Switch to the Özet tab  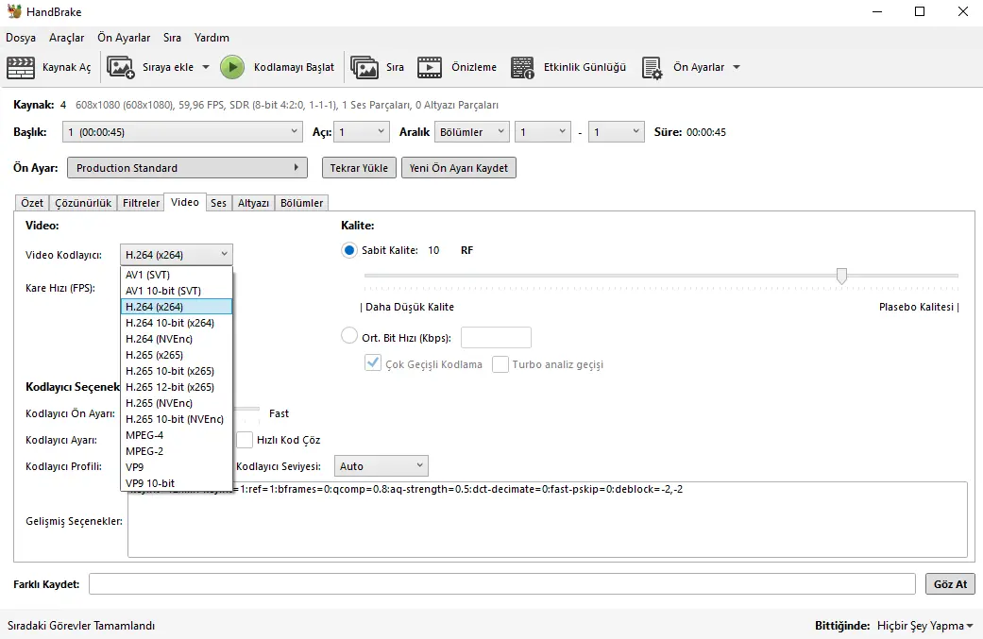[x=32, y=203]
